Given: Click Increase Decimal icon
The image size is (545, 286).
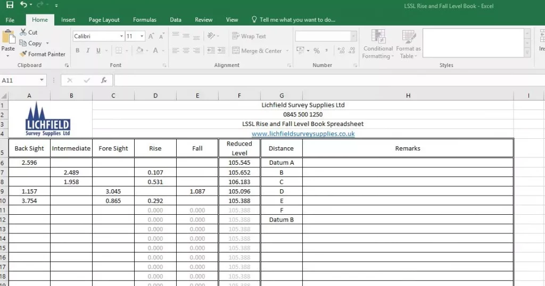Looking at the screenshot, I should [x=341, y=51].
